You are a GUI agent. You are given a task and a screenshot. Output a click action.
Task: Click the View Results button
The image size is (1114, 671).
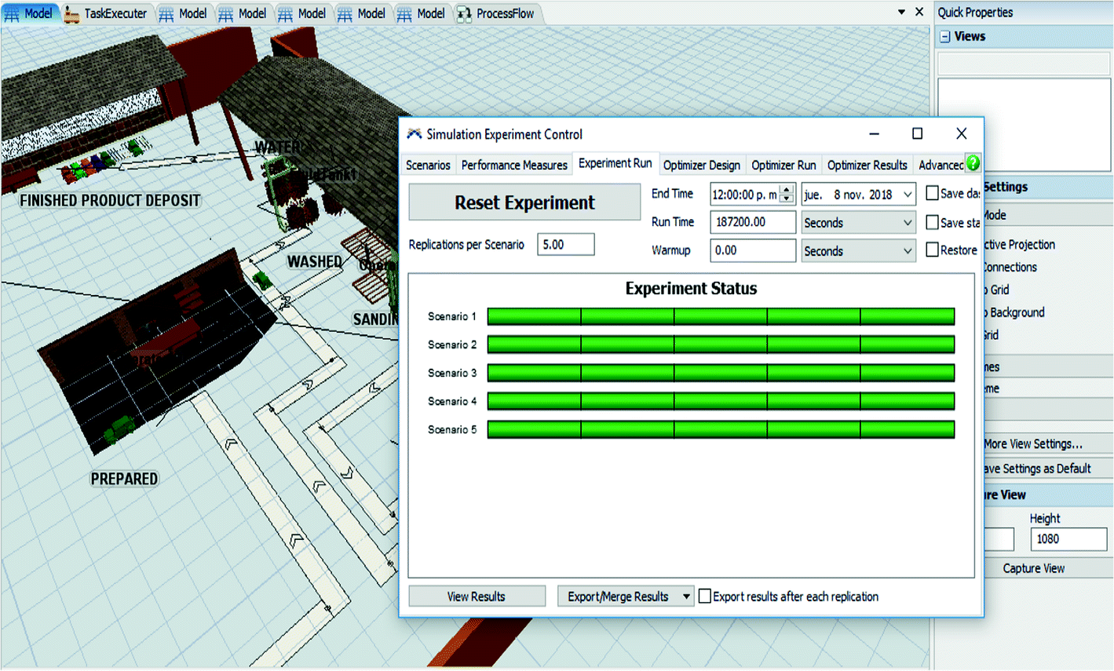point(477,596)
